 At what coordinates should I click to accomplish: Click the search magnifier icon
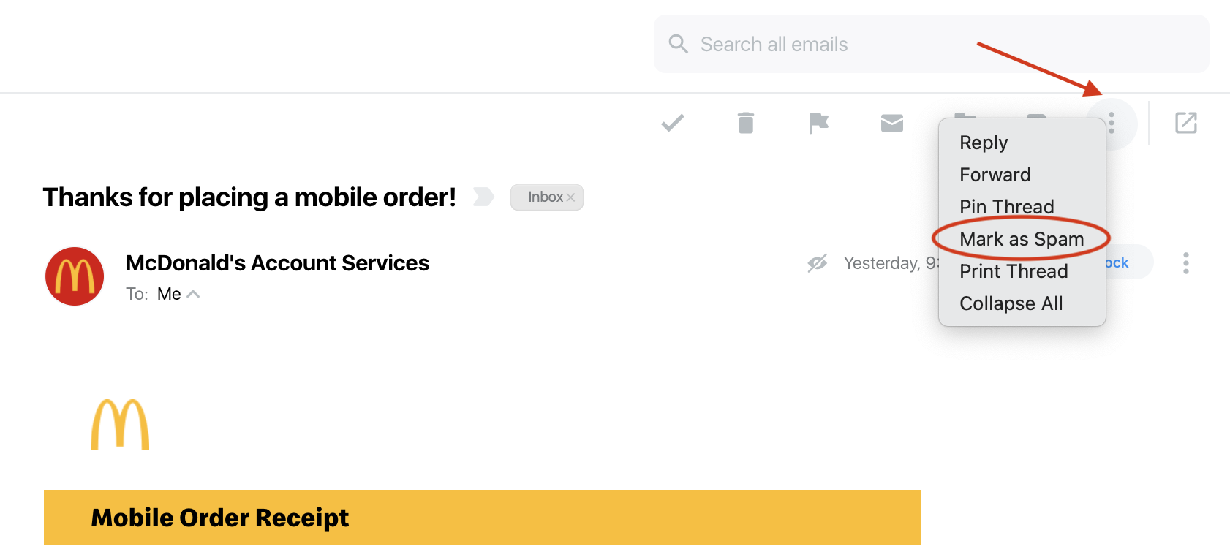pos(678,44)
